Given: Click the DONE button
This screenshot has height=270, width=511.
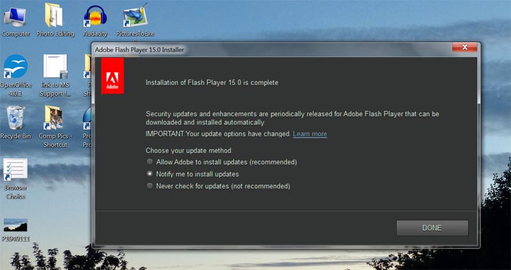Looking at the screenshot, I should click(x=432, y=228).
